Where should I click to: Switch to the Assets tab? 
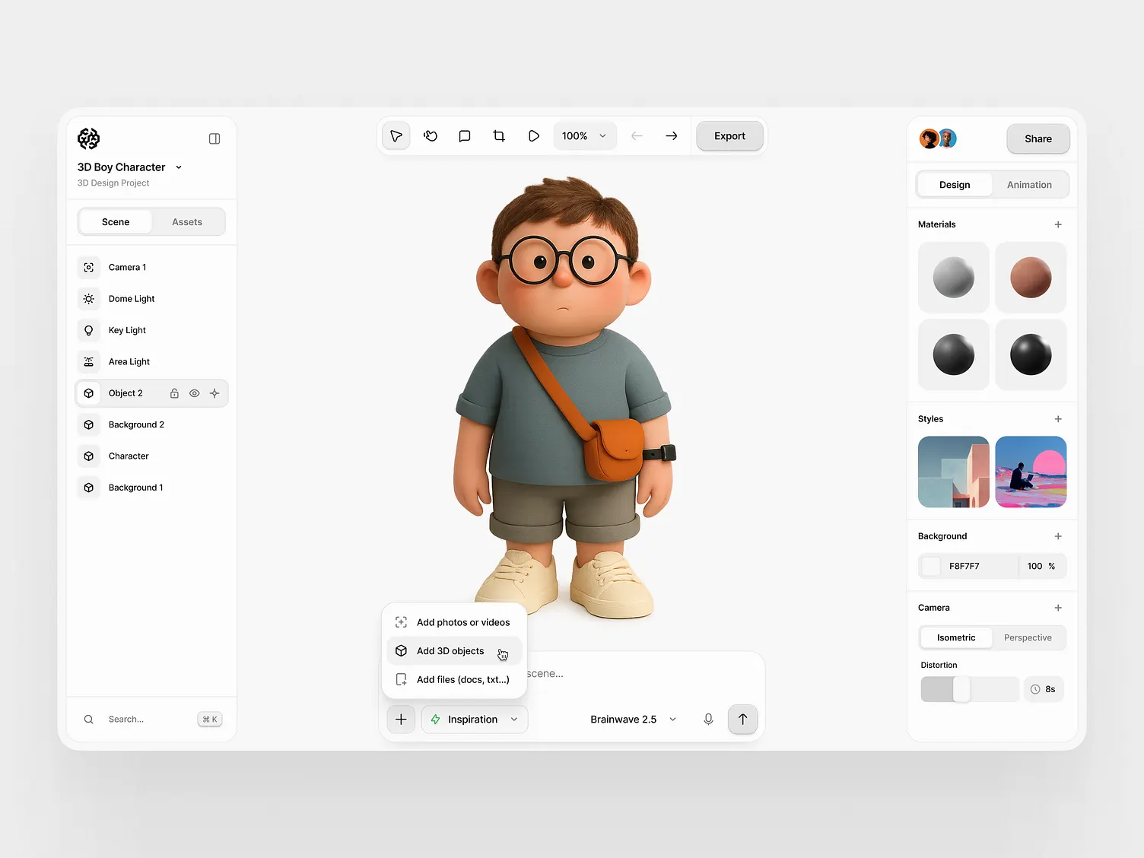[x=187, y=222]
